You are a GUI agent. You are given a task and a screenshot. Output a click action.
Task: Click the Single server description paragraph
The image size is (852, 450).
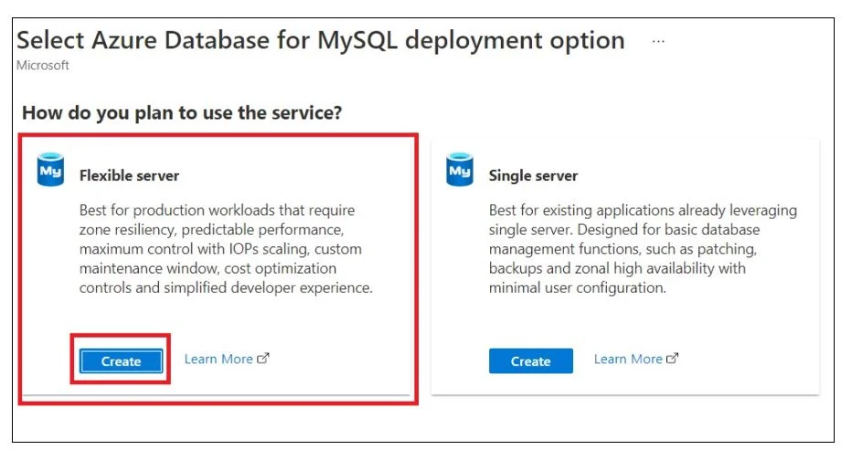point(643,249)
